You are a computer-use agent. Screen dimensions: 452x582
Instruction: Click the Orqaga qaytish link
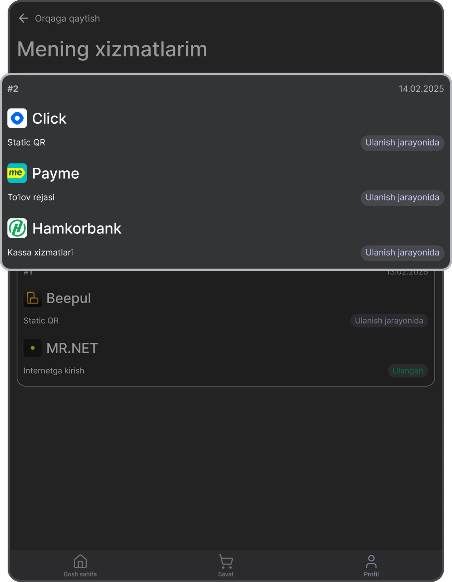click(x=67, y=19)
